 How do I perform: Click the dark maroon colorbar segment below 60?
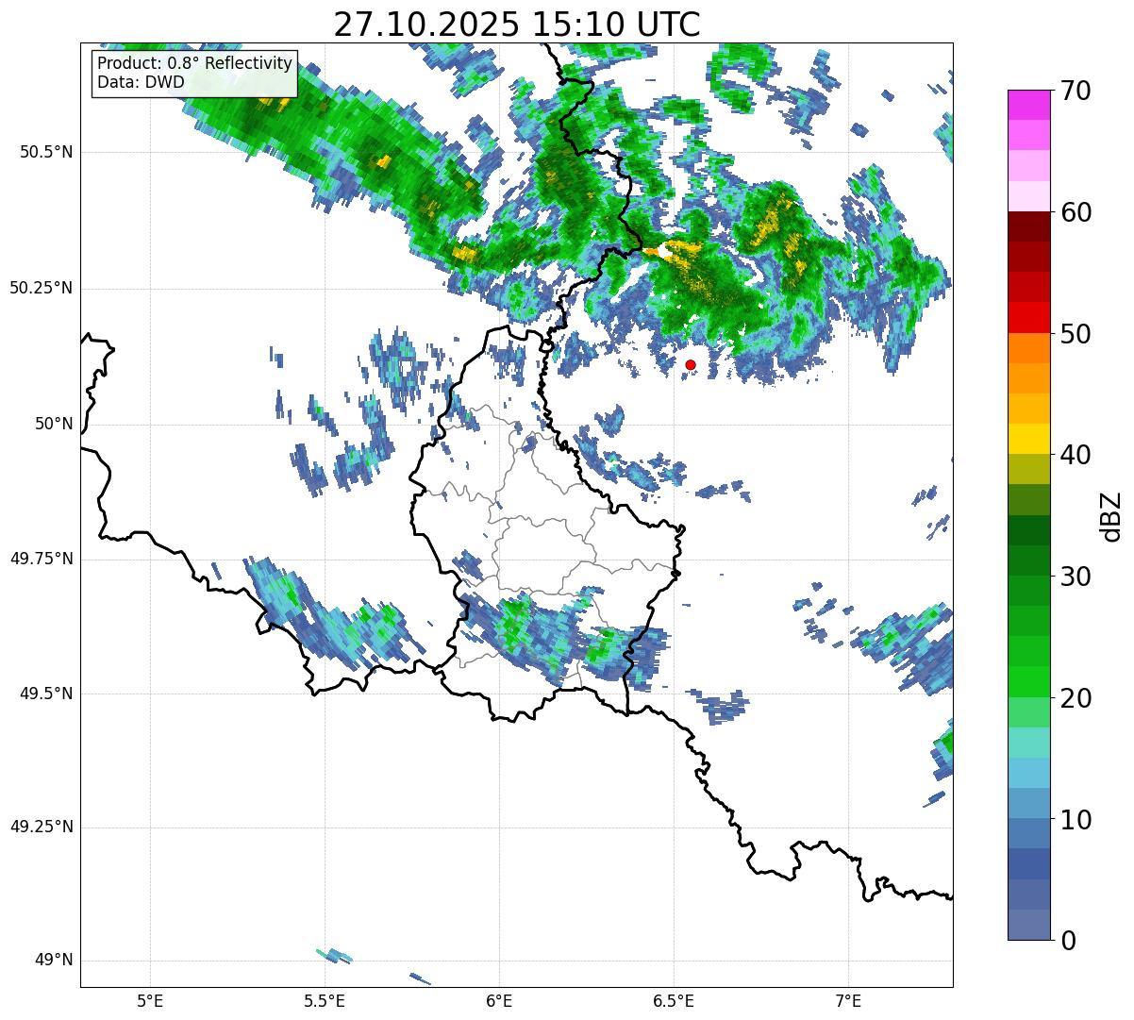pos(1028,226)
